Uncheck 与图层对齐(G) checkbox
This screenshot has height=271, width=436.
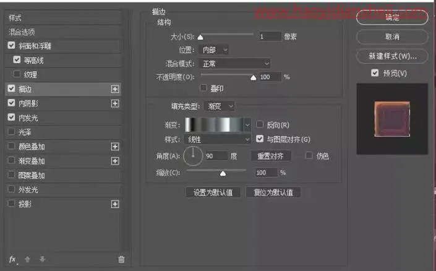tap(260, 139)
